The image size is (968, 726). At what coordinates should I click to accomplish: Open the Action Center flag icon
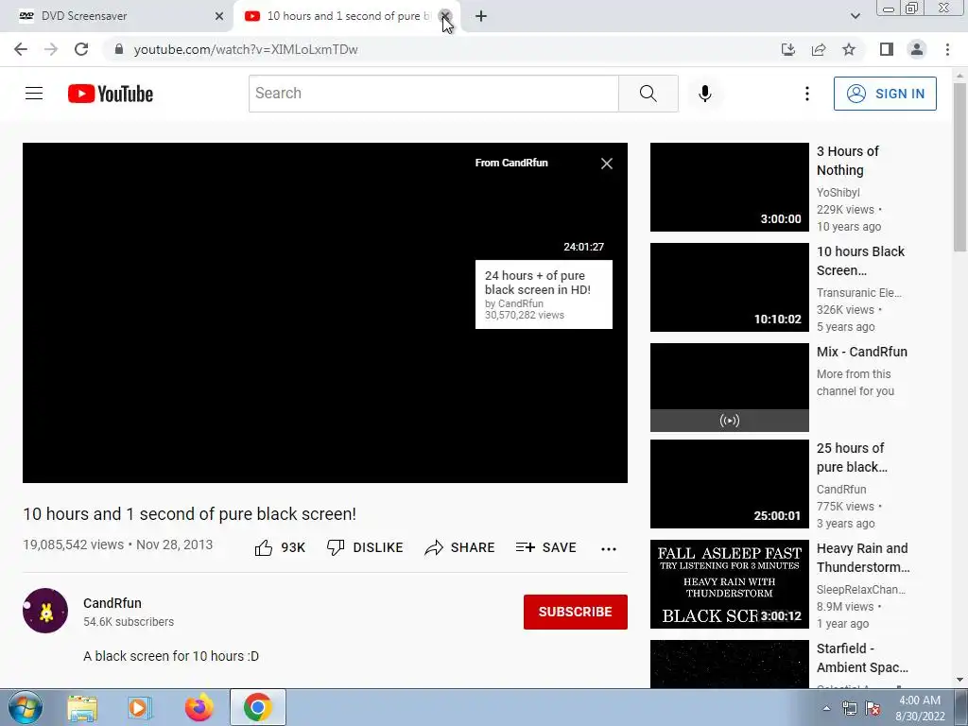point(873,709)
